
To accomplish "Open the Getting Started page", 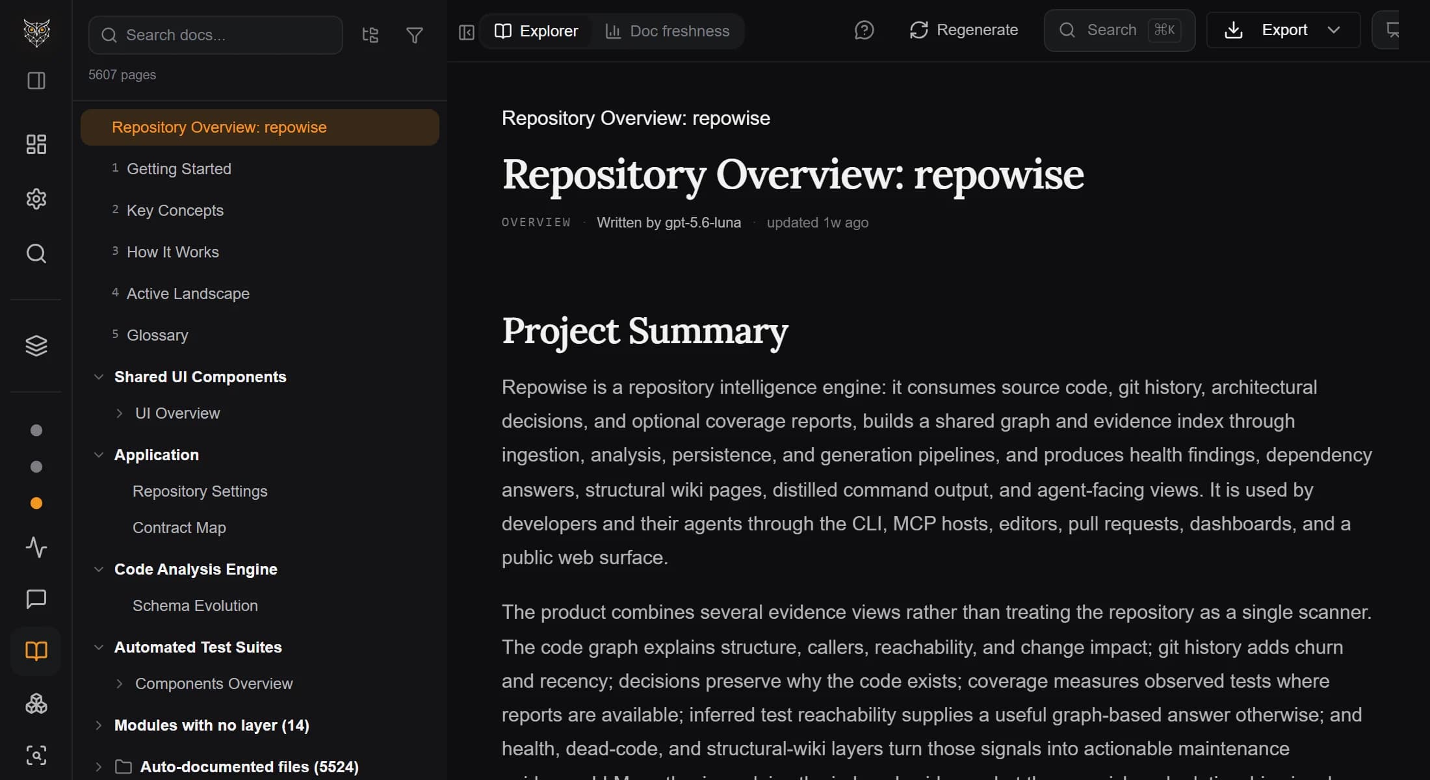I will point(179,169).
